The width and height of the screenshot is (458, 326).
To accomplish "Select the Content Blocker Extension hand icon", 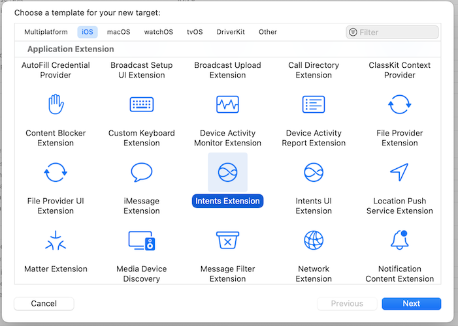I will (x=56, y=104).
